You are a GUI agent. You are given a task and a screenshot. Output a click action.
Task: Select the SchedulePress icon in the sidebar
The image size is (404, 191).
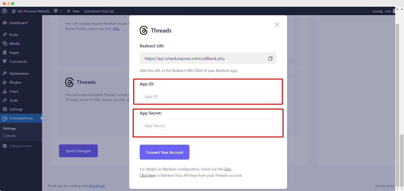coord(5,118)
